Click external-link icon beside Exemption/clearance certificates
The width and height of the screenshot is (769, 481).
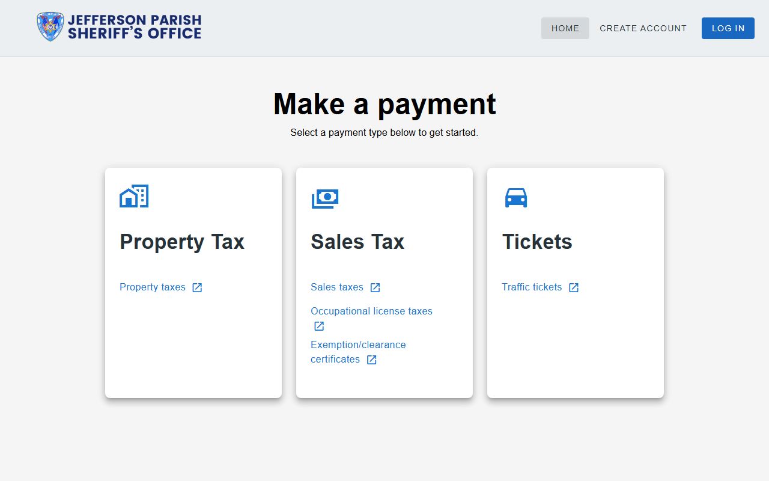click(372, 360)
